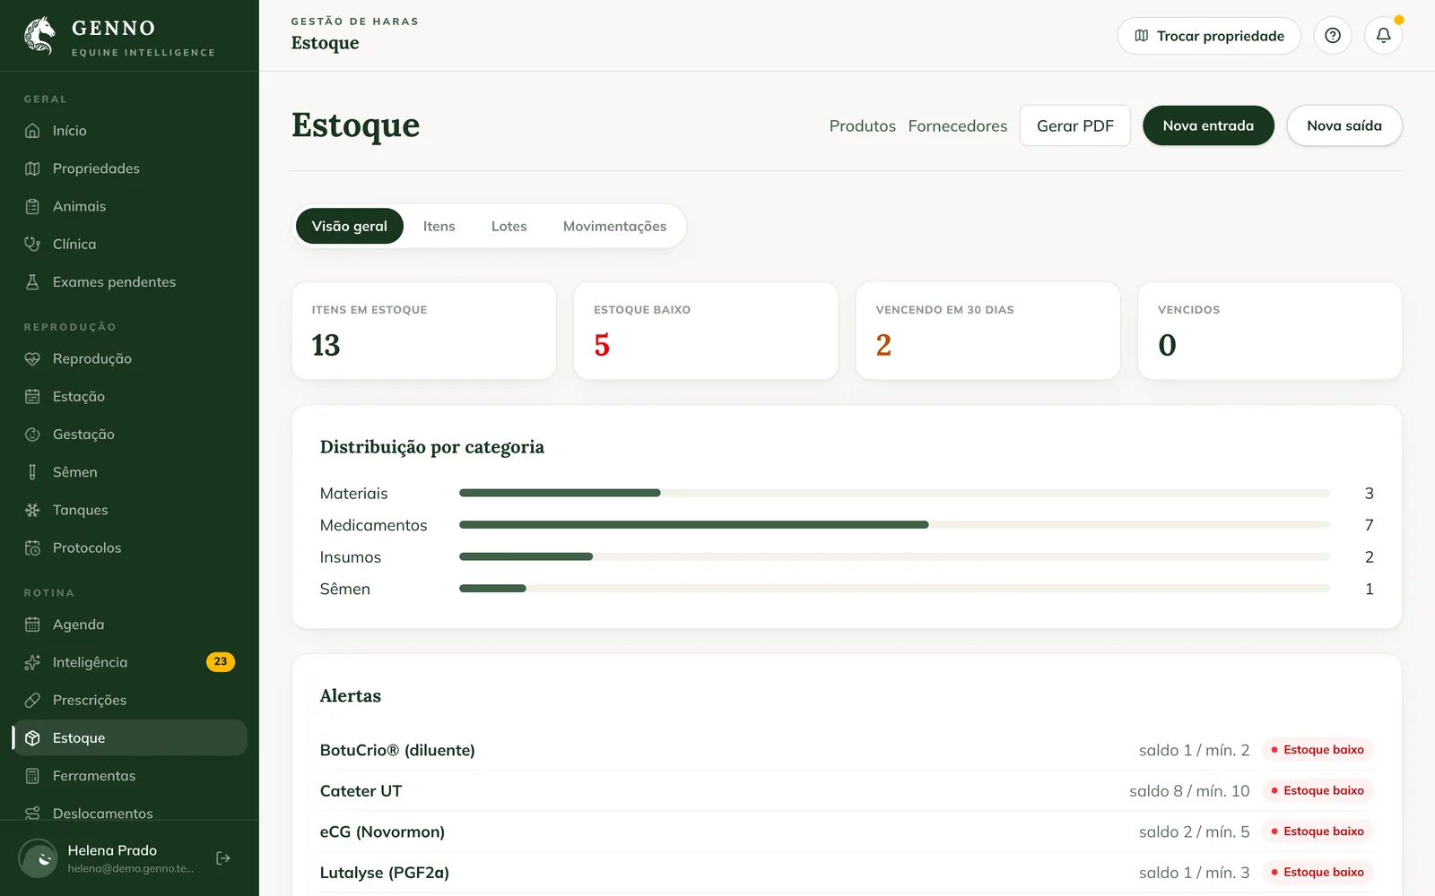Select the Visão geral tab

[x=349, y=226]
